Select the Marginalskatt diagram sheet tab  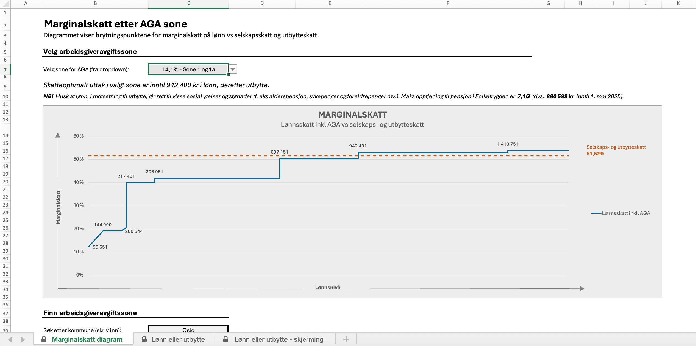tap(87, 339)
